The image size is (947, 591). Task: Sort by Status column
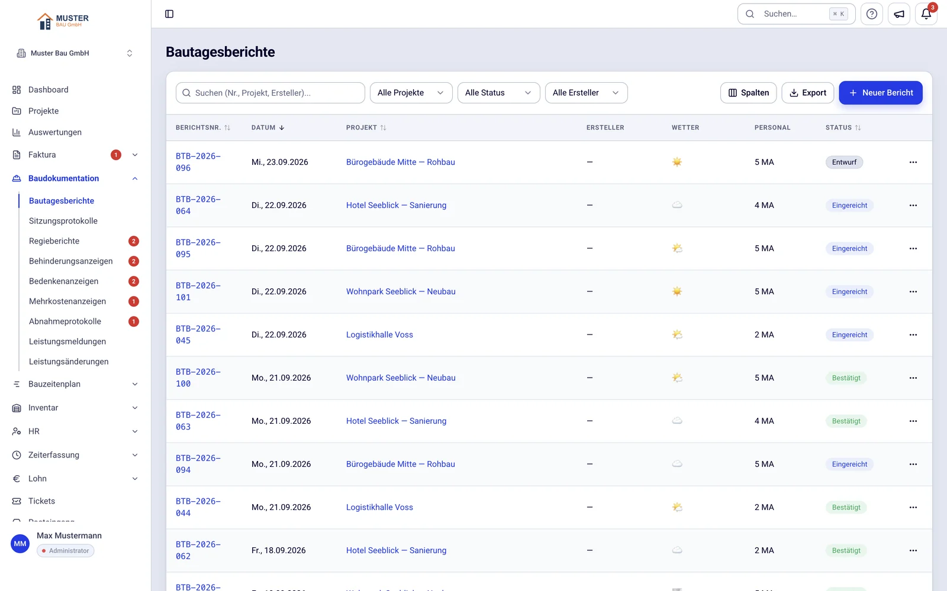point(843,128)
